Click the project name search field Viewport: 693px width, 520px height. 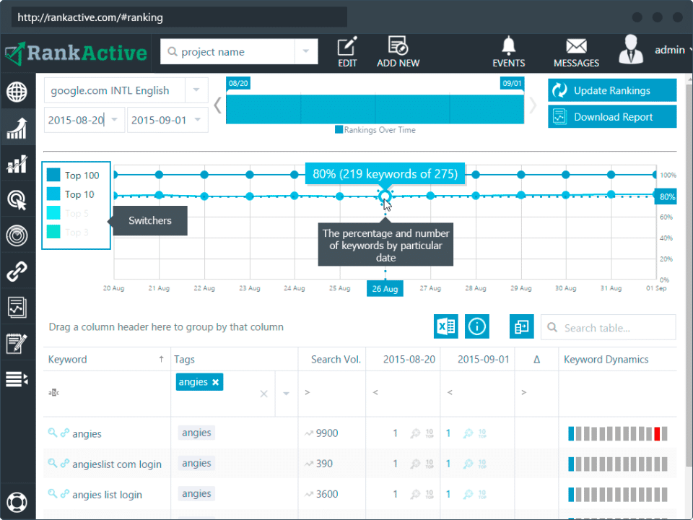227,51
